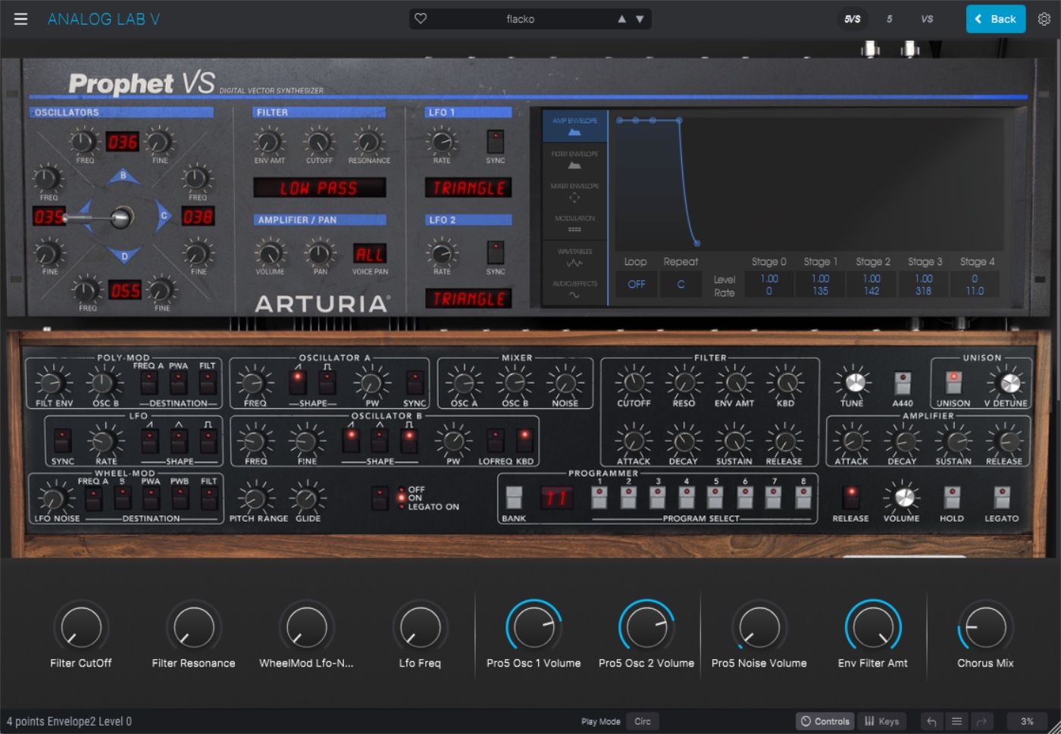Switch to the VS view tab
1061x734 pixels.
coord(927,19)
